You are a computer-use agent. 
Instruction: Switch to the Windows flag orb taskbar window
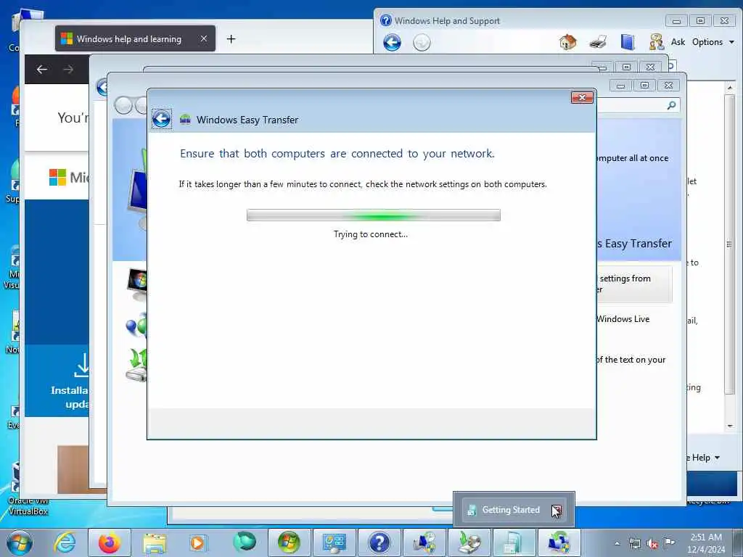(289, 542)
